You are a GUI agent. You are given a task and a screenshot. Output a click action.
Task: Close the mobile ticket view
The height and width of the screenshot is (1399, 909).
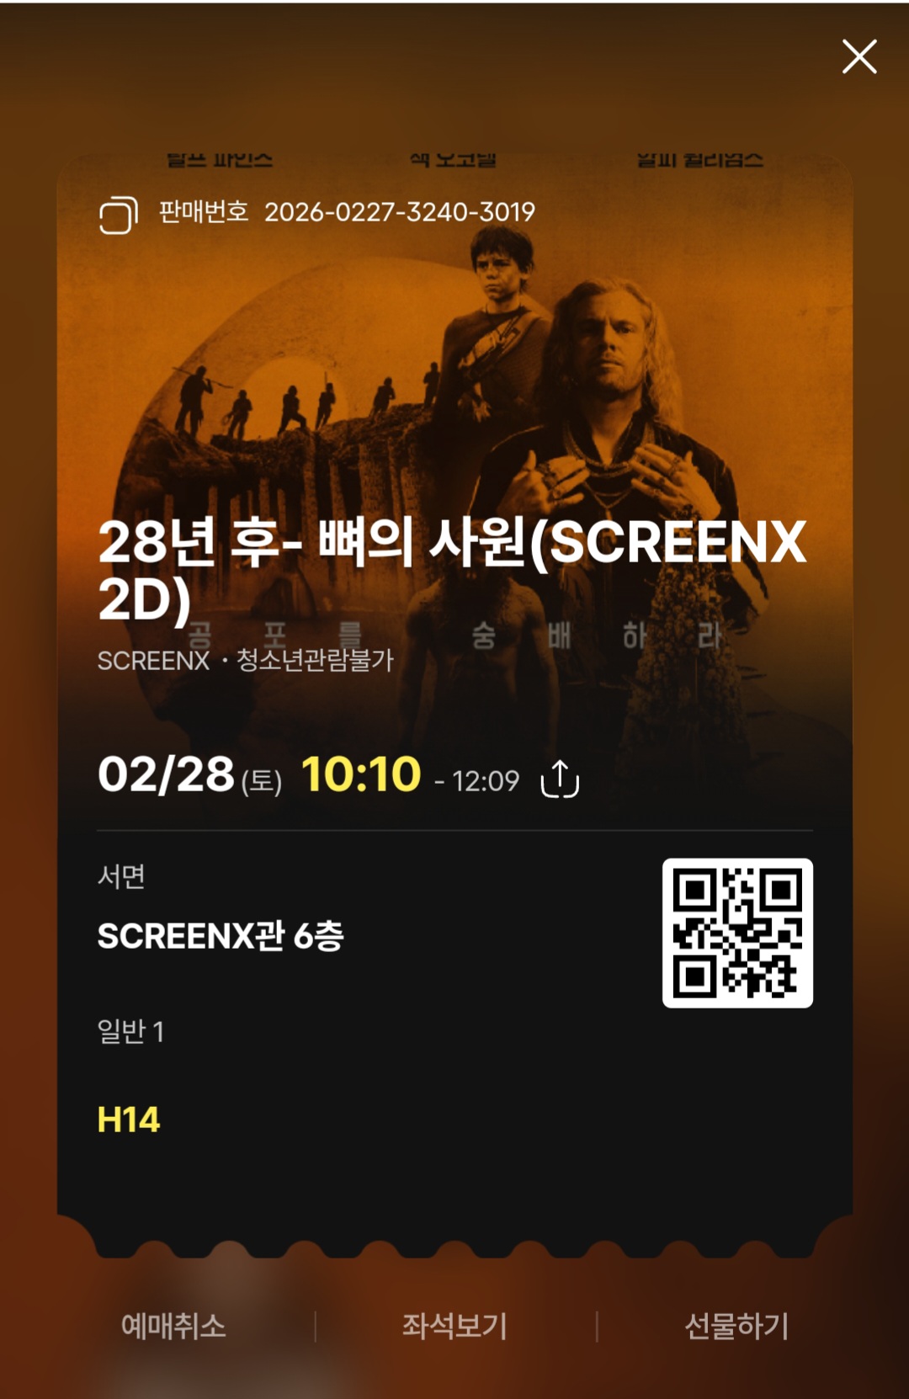click(859, 56)
